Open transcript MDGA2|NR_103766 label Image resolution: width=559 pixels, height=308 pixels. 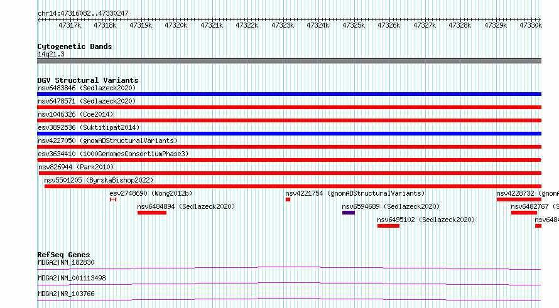coord(66,294)
